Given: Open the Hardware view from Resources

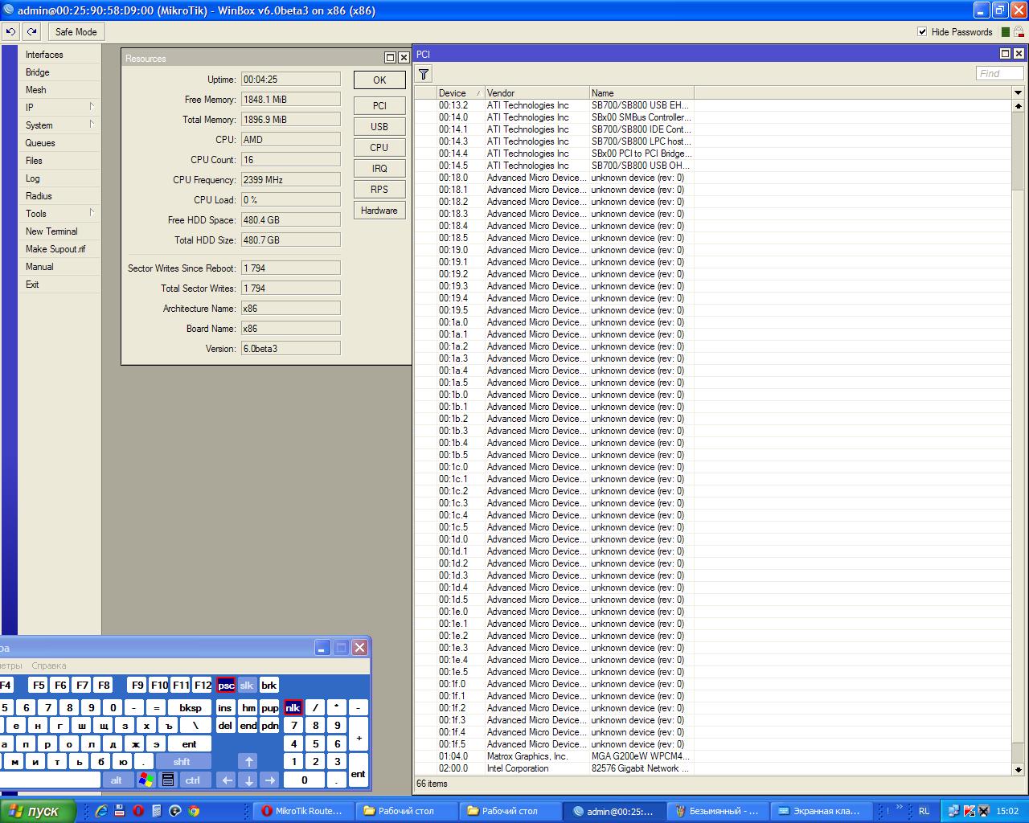Looking at the screenshot, I should tap(379, 210).
